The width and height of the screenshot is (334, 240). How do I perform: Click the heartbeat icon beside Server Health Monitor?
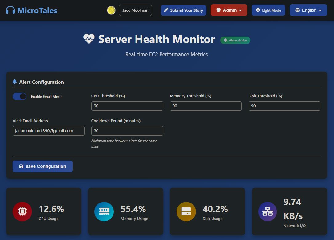point(89,39)
